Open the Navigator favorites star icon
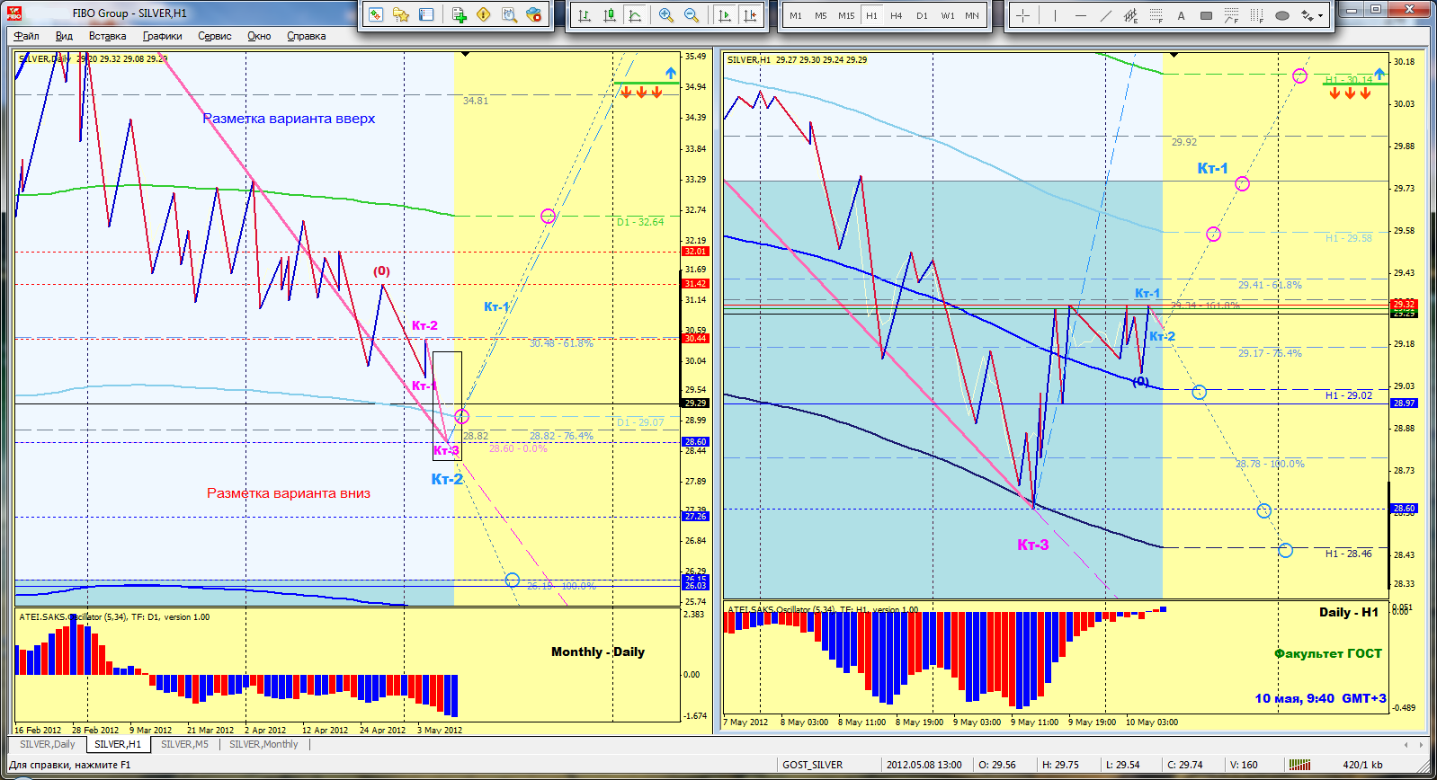Screen dimensions: 1437x780 point(401,15)
